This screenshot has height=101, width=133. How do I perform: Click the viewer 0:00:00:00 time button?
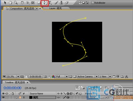click(x=36, y=76)
